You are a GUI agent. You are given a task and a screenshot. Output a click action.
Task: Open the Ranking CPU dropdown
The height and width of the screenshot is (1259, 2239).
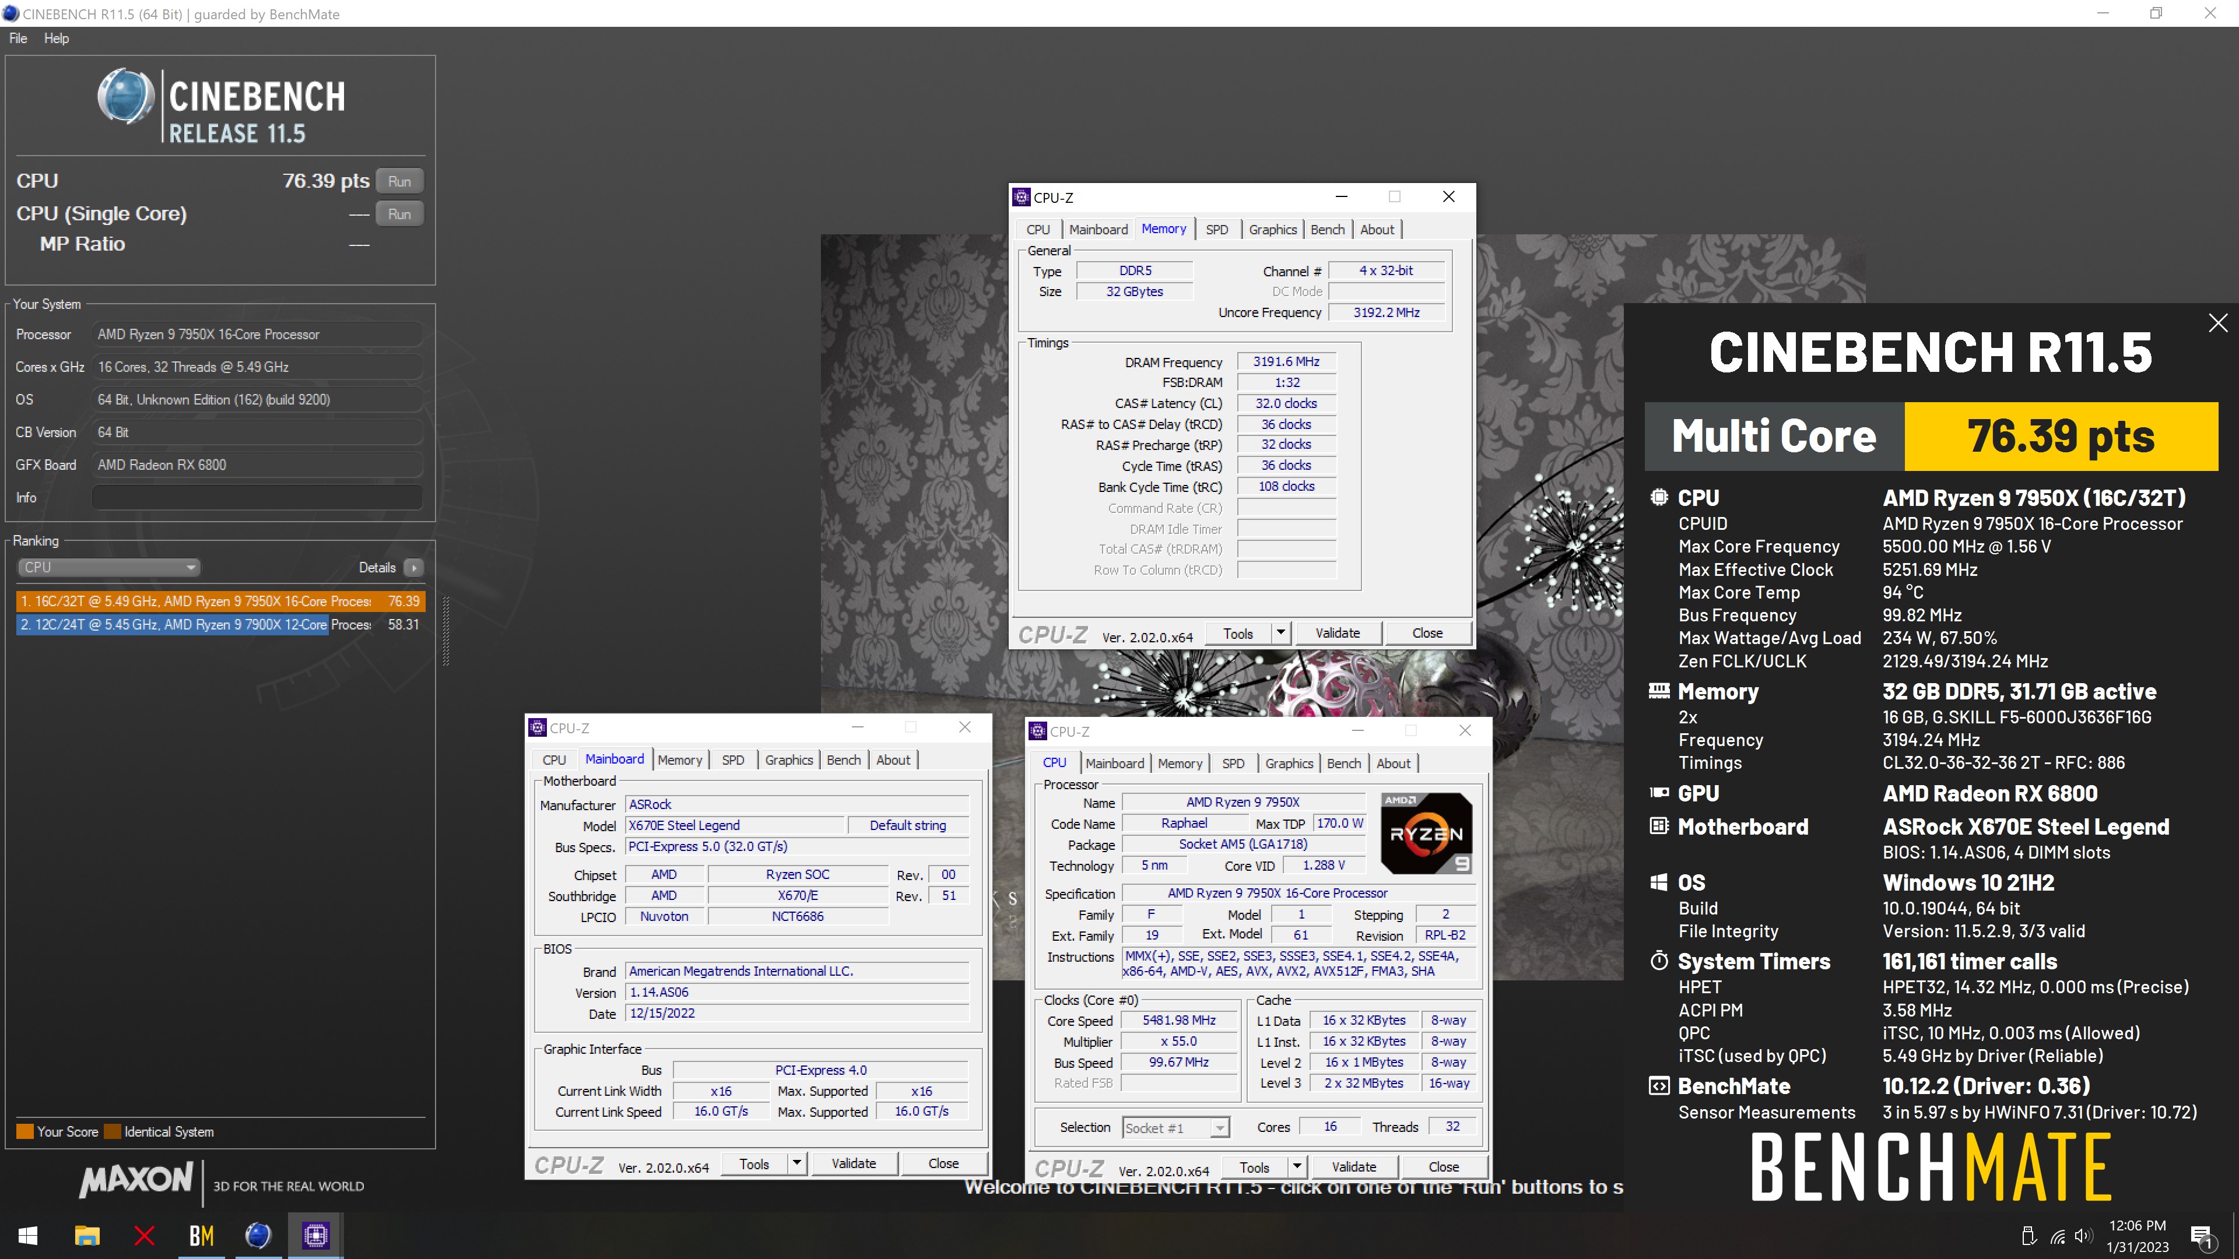click(108, 567)
